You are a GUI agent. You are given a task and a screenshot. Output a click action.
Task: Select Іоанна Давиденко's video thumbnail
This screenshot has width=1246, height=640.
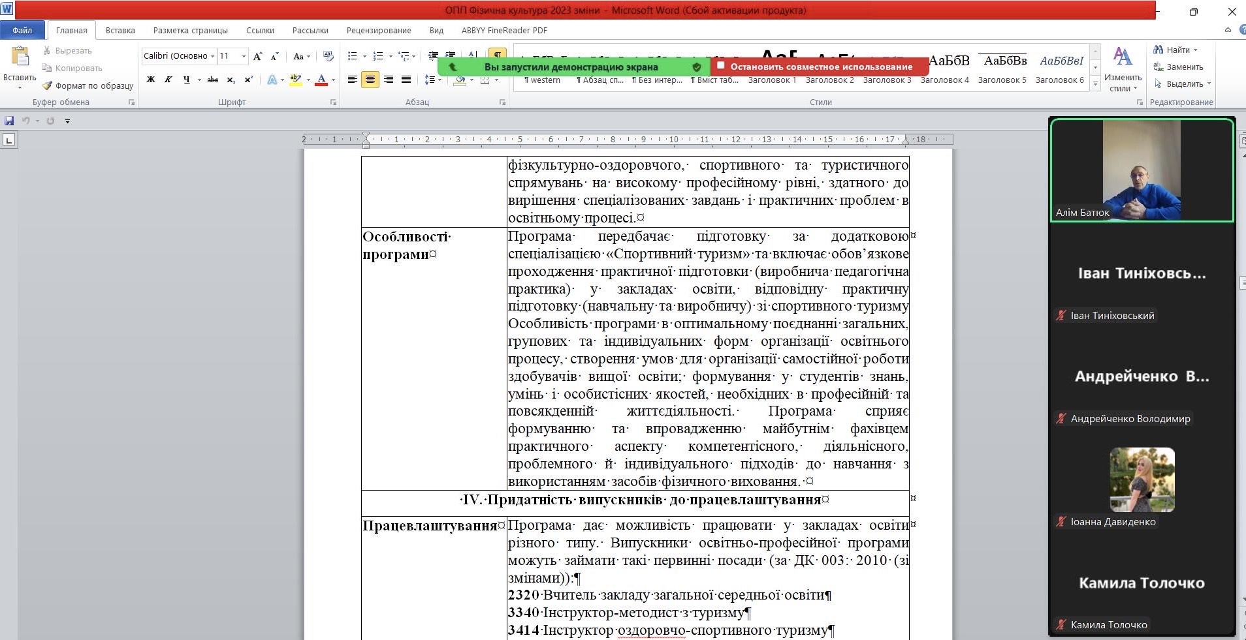pyautogui.click(x=1142, y=480)
